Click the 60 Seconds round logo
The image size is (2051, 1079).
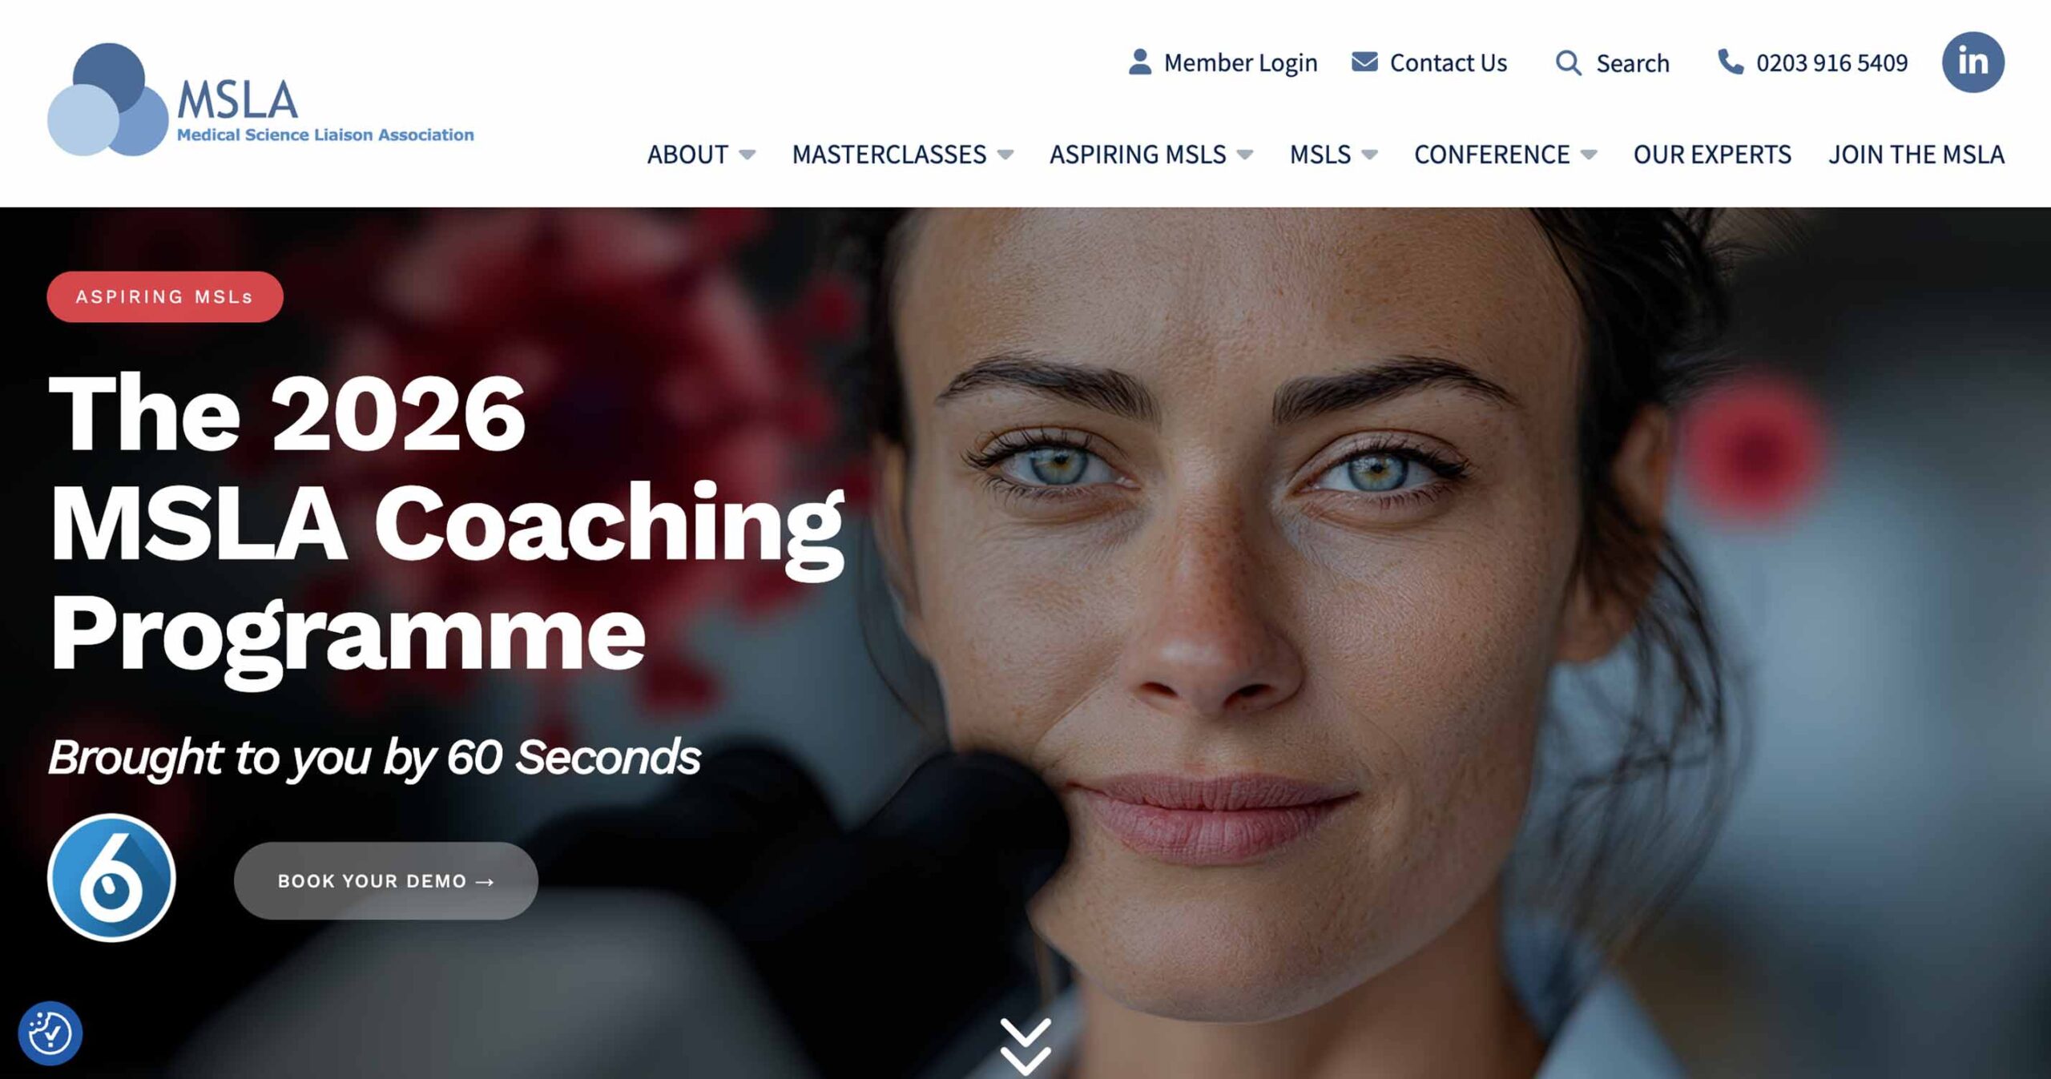[x=111, y=878]
